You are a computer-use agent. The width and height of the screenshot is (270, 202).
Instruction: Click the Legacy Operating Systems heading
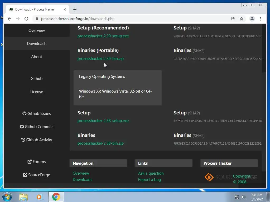[x=102, y=77]
